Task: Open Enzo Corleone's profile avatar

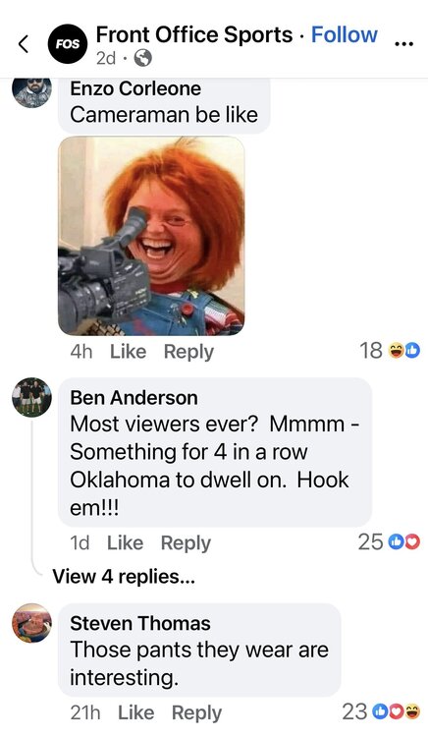Action: [x=32, y=92]
